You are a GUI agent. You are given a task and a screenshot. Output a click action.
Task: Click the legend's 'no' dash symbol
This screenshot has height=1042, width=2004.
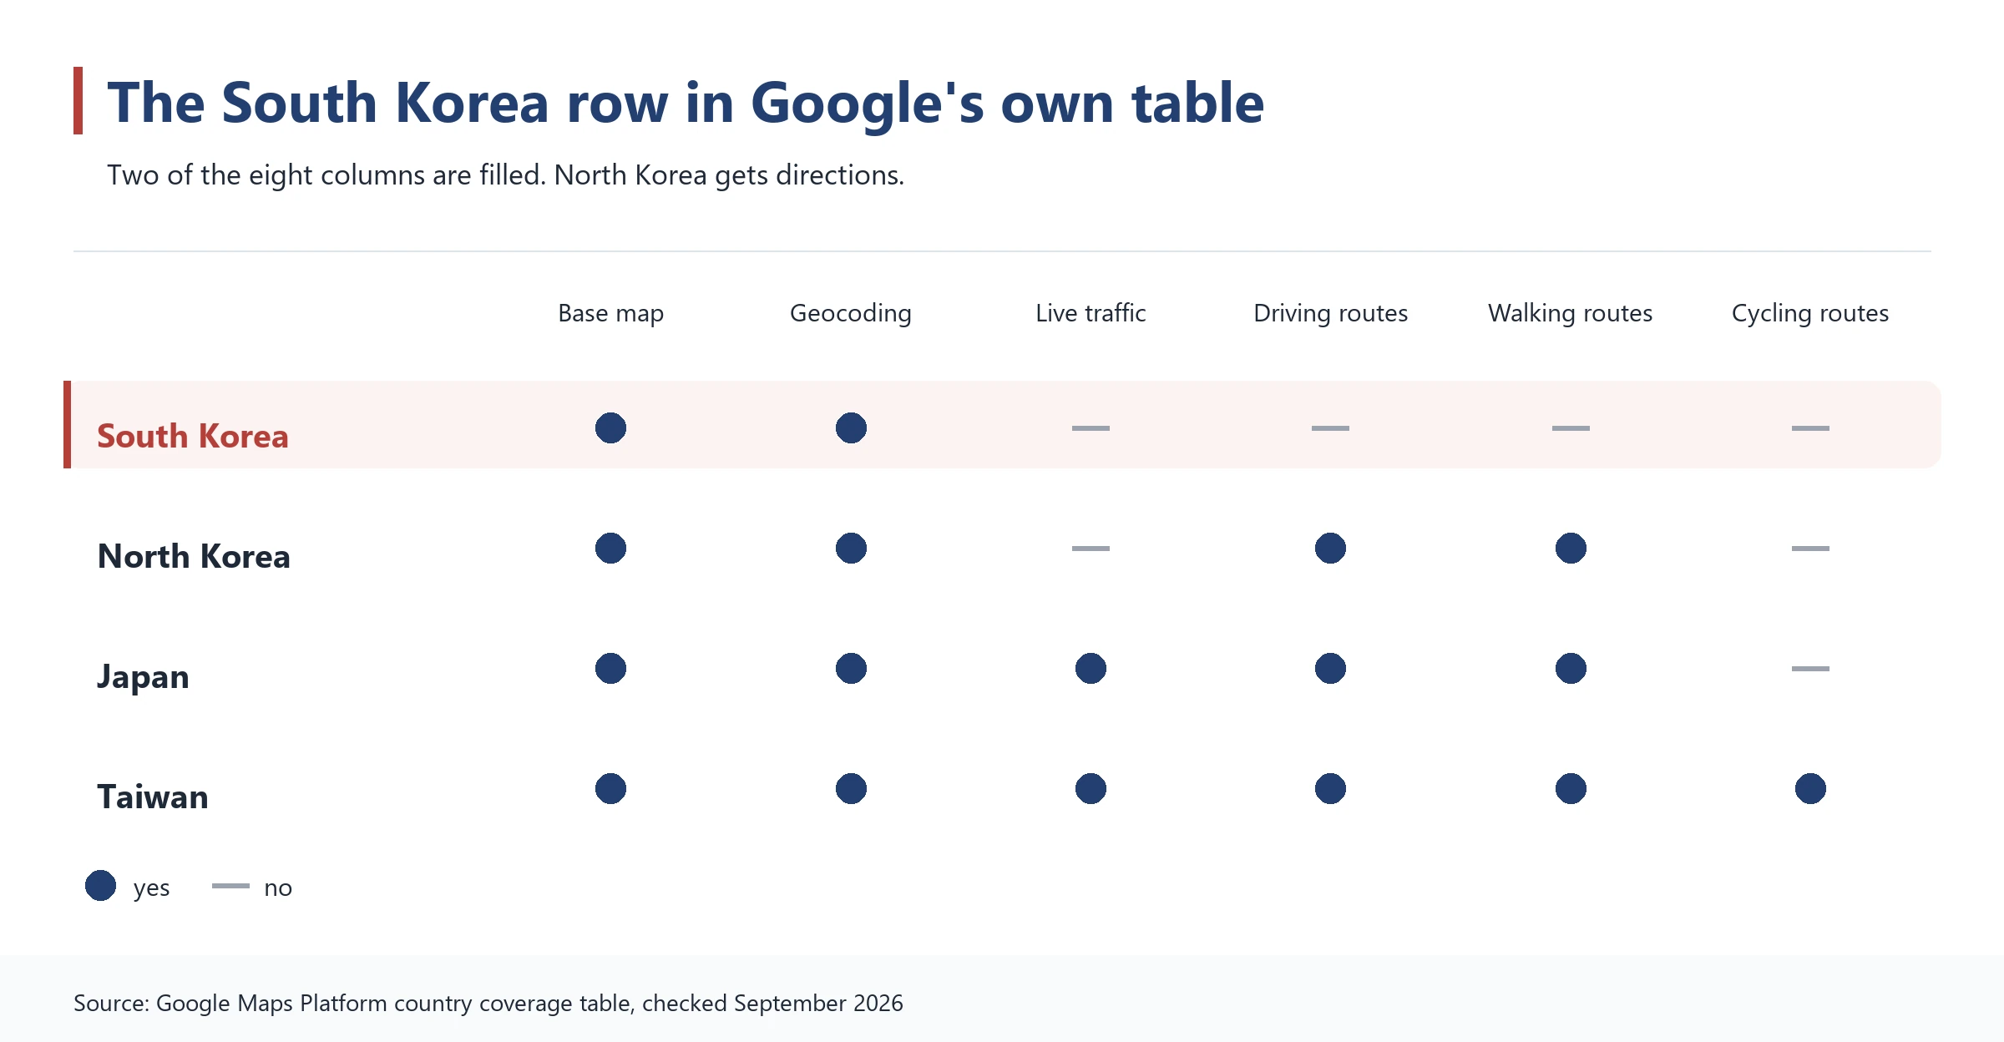pyautogui.click(x=230, y=886)
